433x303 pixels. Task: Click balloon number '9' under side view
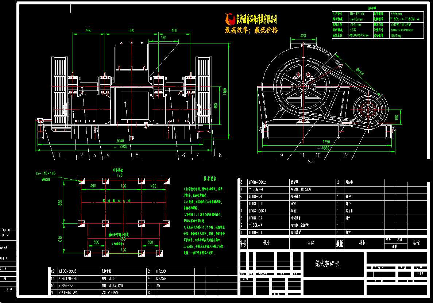tap(281, 156)
